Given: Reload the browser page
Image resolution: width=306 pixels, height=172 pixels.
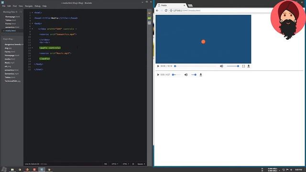Looking at the screenshot, I should (166, 11).
